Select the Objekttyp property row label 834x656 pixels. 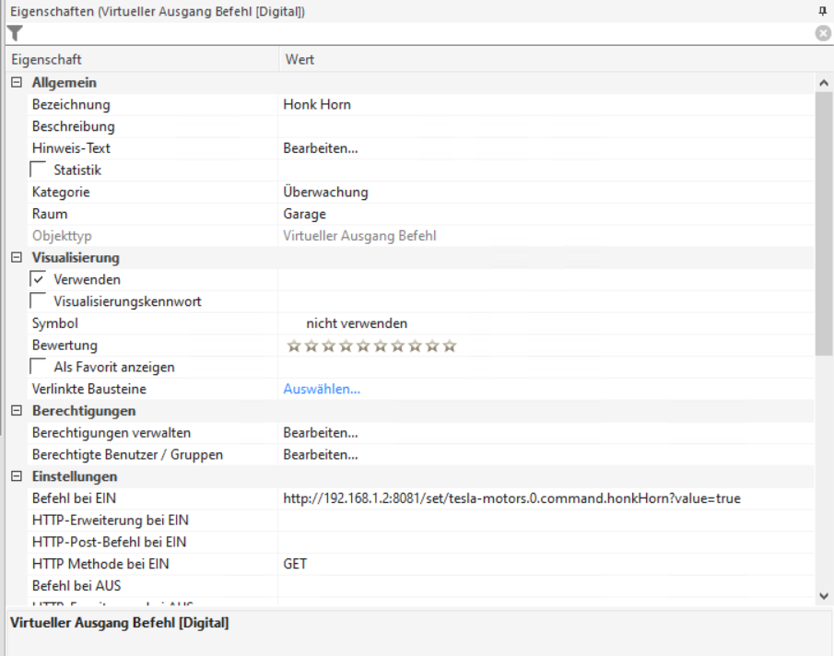point(62,236)
